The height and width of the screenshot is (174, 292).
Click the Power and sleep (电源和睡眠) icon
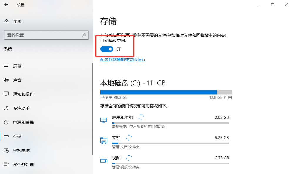(6, 122)
